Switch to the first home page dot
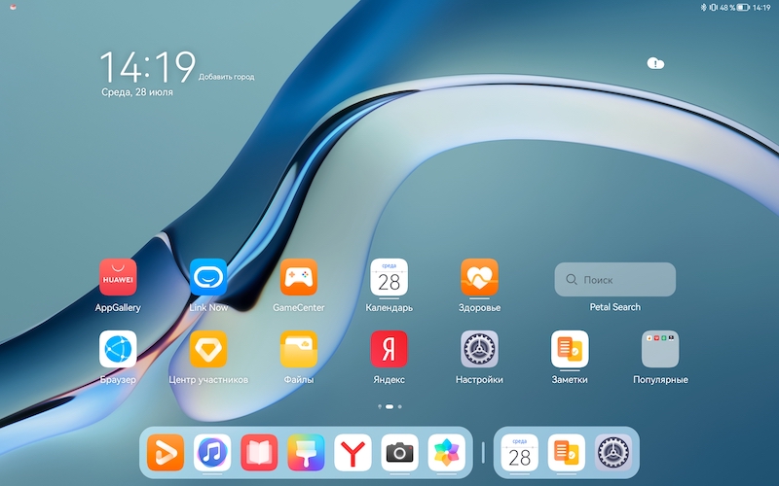This screenshot has width=779, height=486. pos(380,406)
